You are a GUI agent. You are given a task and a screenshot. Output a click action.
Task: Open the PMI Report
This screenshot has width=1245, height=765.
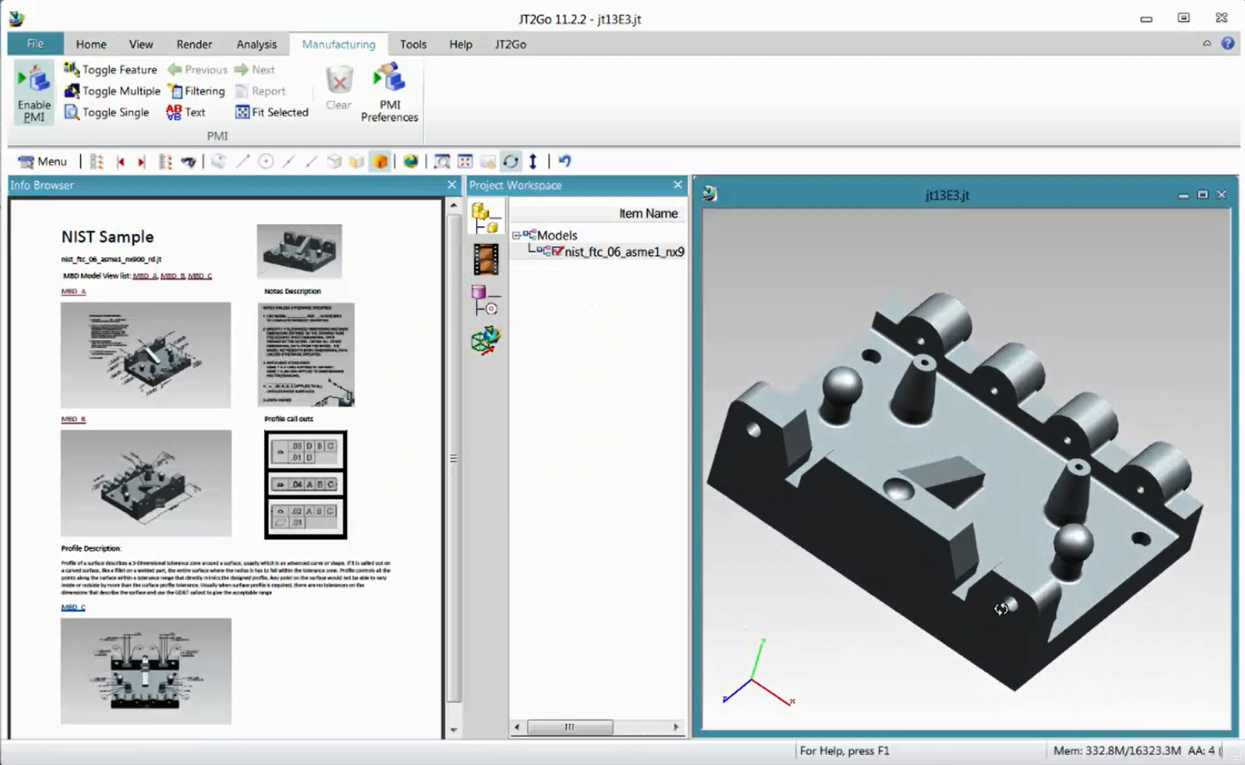click(260, 91)
